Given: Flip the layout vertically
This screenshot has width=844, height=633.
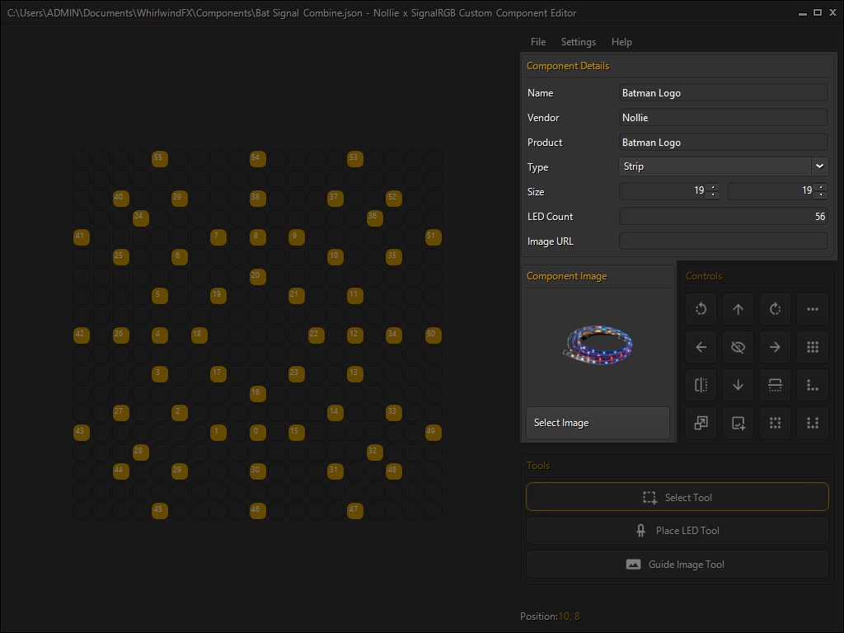Looking at the screenshot, I should point(775,385).
